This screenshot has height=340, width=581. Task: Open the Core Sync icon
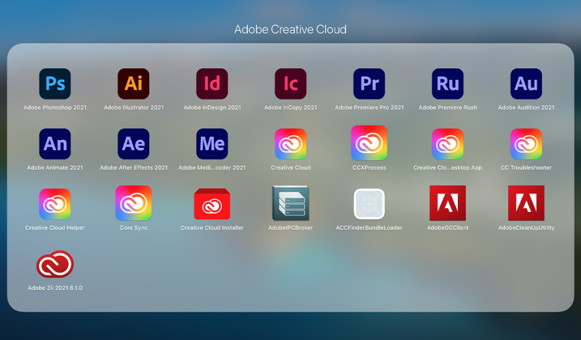pos(133,203)
